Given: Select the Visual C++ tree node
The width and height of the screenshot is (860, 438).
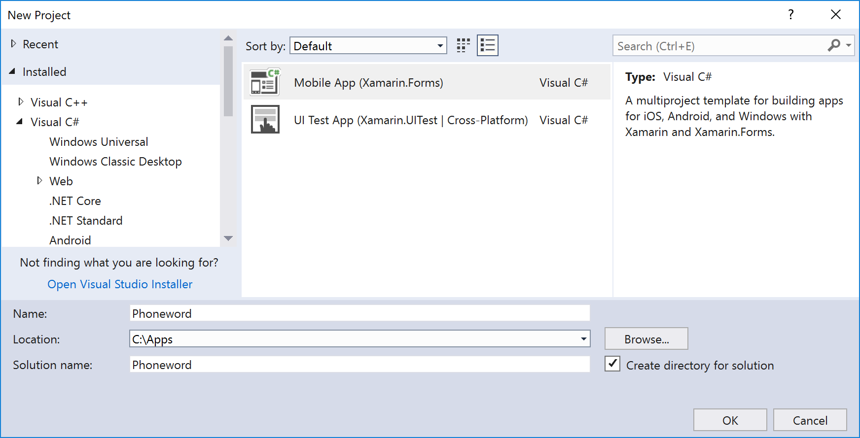Looking at the screenshot, I should click(x=59, y=102).
